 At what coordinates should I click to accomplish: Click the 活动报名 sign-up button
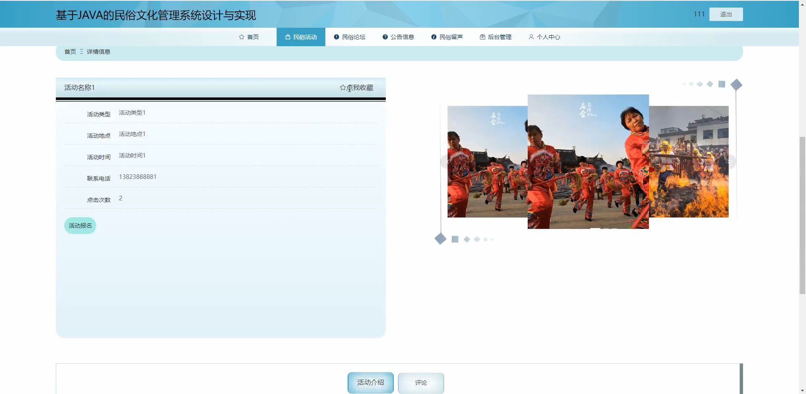80,226
